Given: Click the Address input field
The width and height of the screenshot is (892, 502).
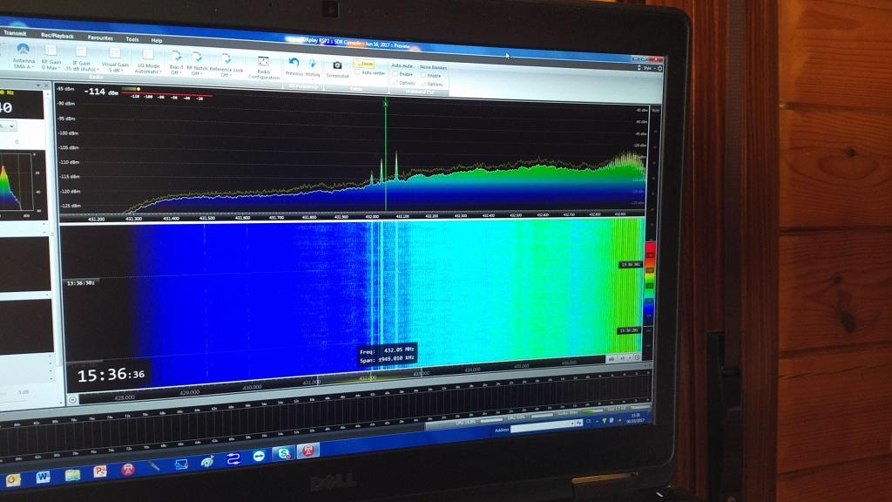Looking at the screenshot, I should (543, 428).
